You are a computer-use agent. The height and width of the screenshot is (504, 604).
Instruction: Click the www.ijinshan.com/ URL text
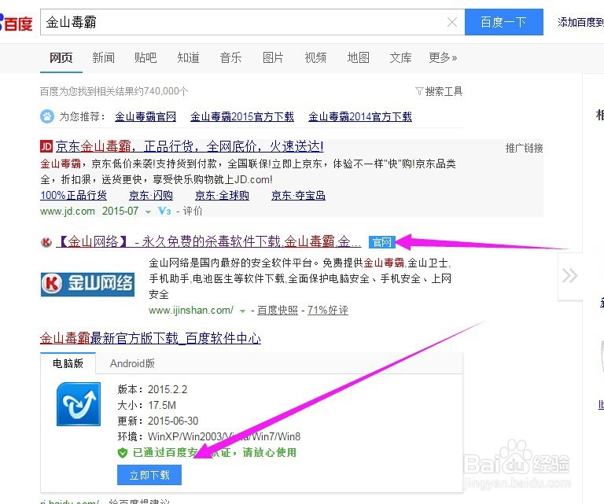coord(191,310)
